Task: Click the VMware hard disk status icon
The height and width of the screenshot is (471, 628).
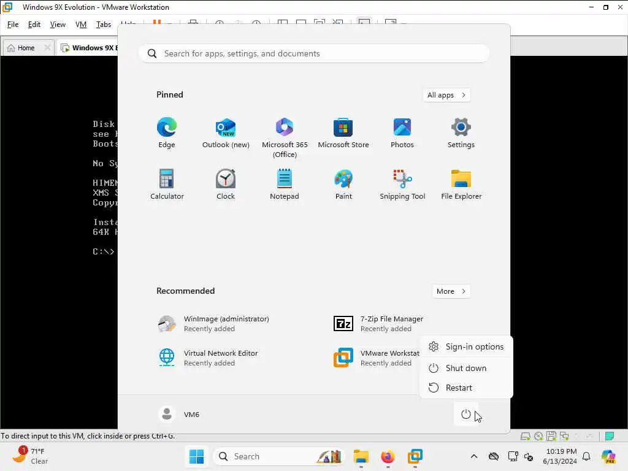Action: click(x=526, y=436)
